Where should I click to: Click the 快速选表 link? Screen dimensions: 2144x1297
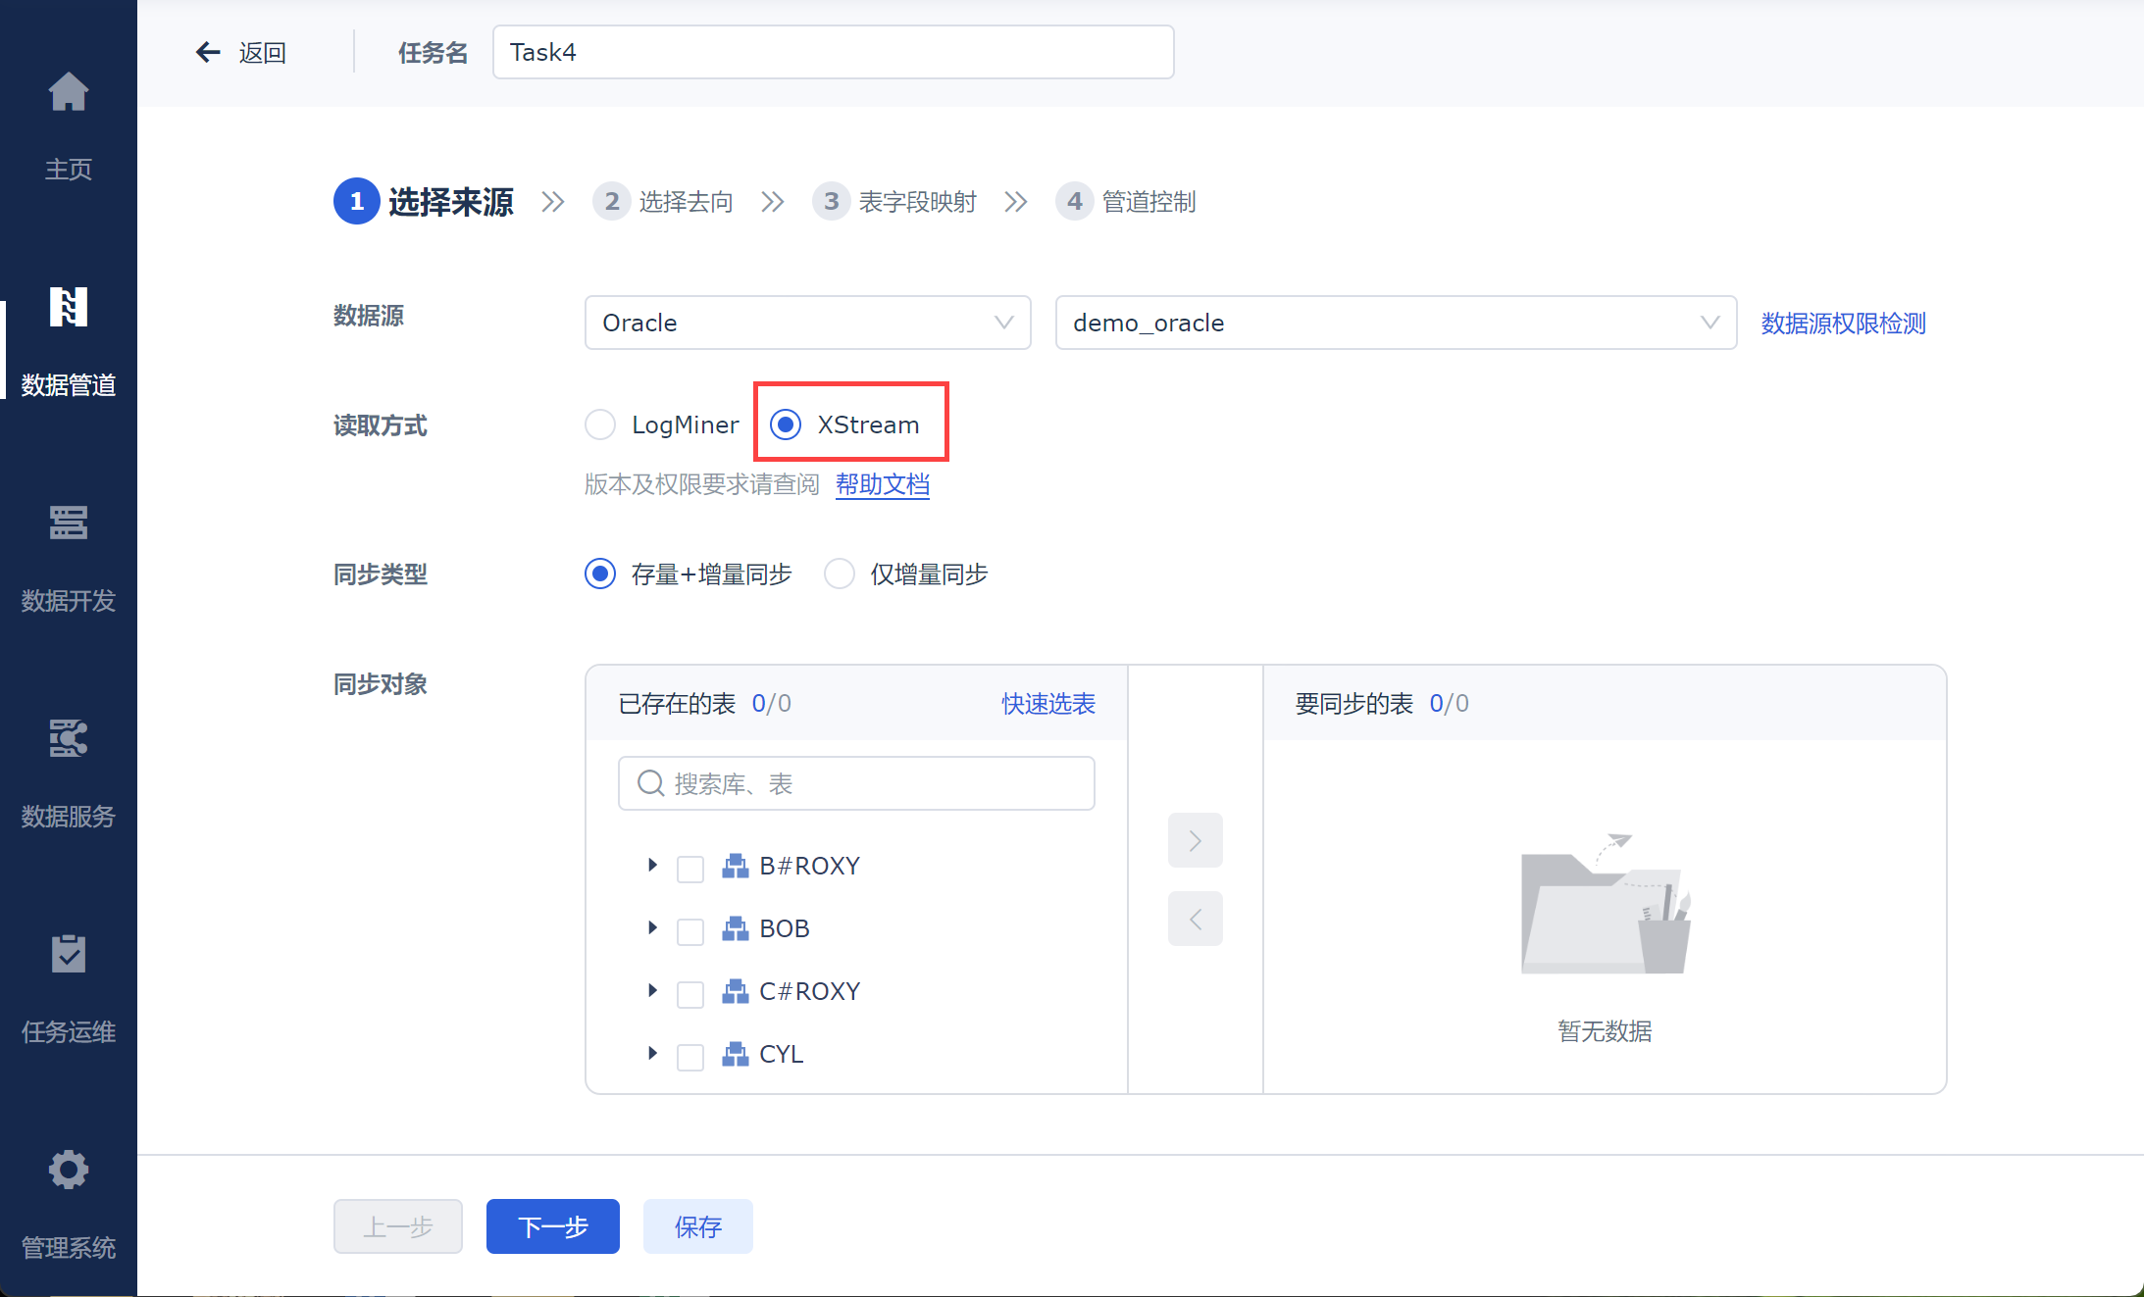click(x=1047, y=703)
